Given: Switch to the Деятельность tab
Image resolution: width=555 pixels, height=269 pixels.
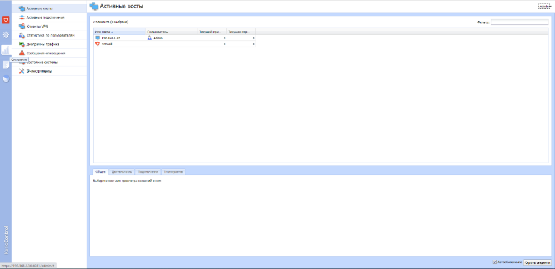Looking at the screenshot, I should pos(122,171).
